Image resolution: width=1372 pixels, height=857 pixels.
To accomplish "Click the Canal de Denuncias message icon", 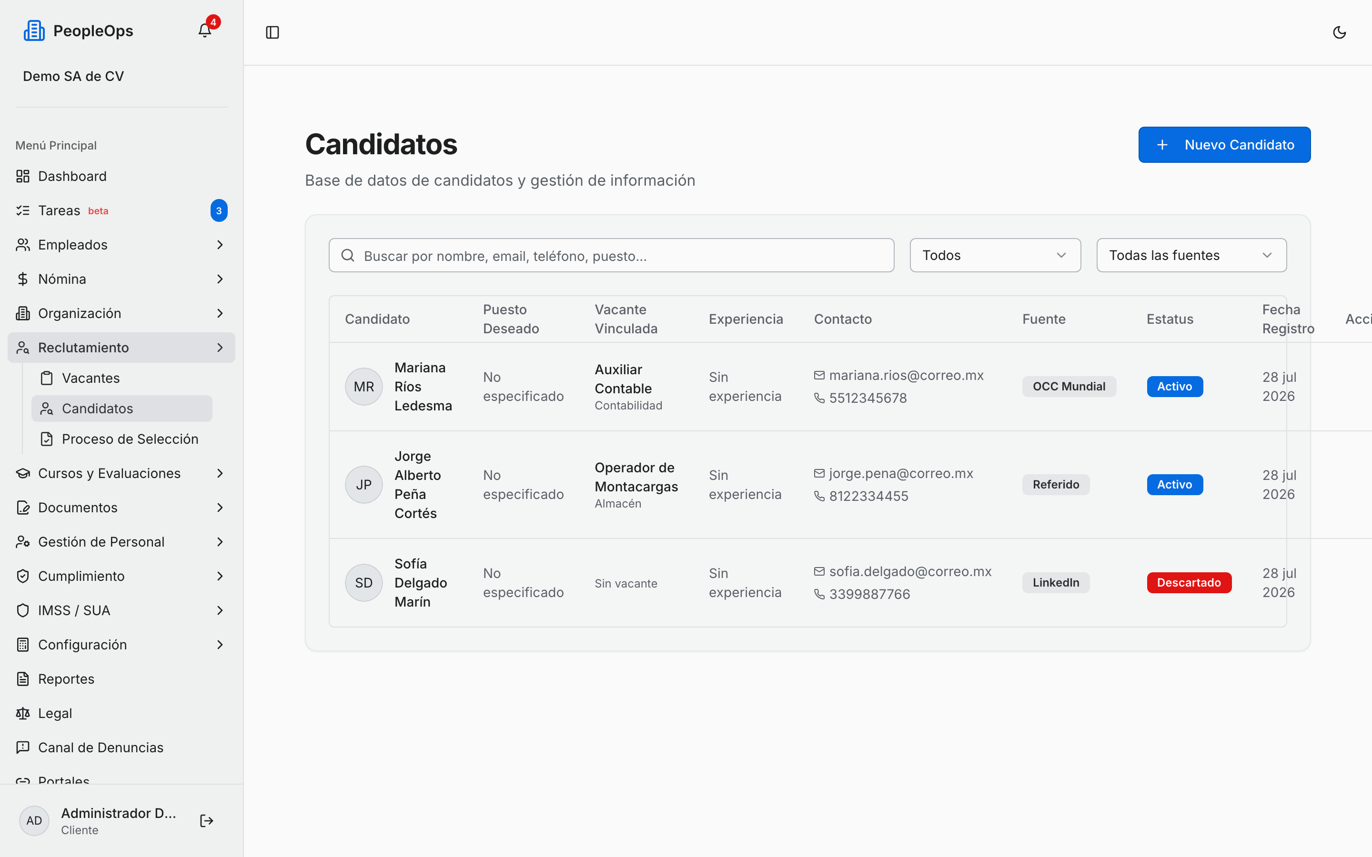I will pos(23,747).
